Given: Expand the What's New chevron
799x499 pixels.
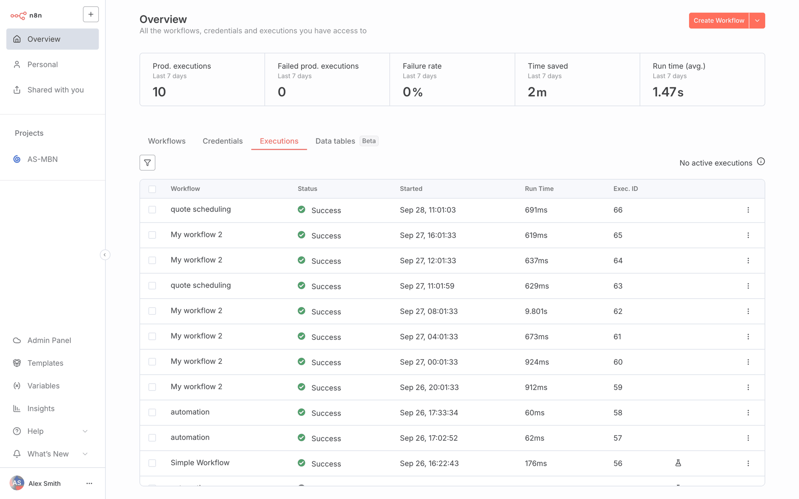Looking at the screenshot, I should click(85, 454).
